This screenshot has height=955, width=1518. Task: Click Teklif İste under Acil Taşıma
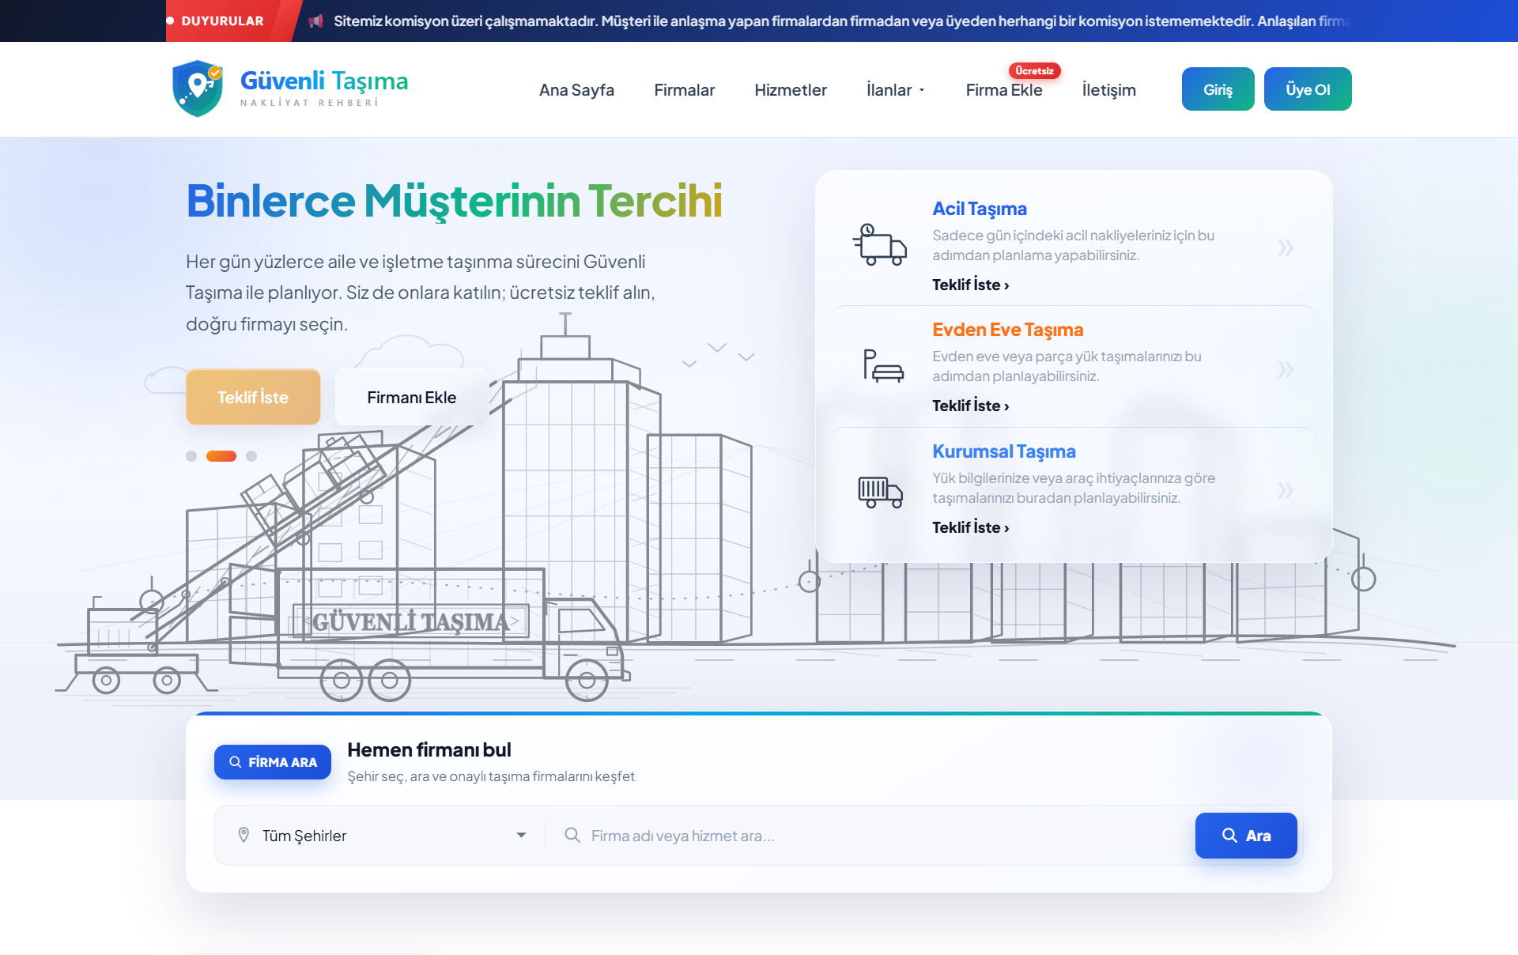(x=971, y=285)
